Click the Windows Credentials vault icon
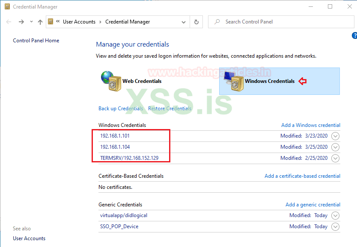 click(232, 81)
